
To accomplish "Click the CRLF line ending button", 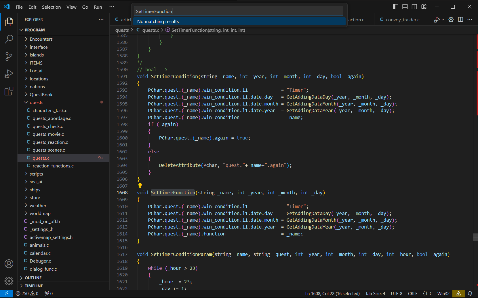I will [x=412, y=293].
